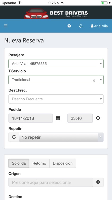Expand the T.Servicio dropdown arrow
The image size is (112, 200).
tap(101, 79)
